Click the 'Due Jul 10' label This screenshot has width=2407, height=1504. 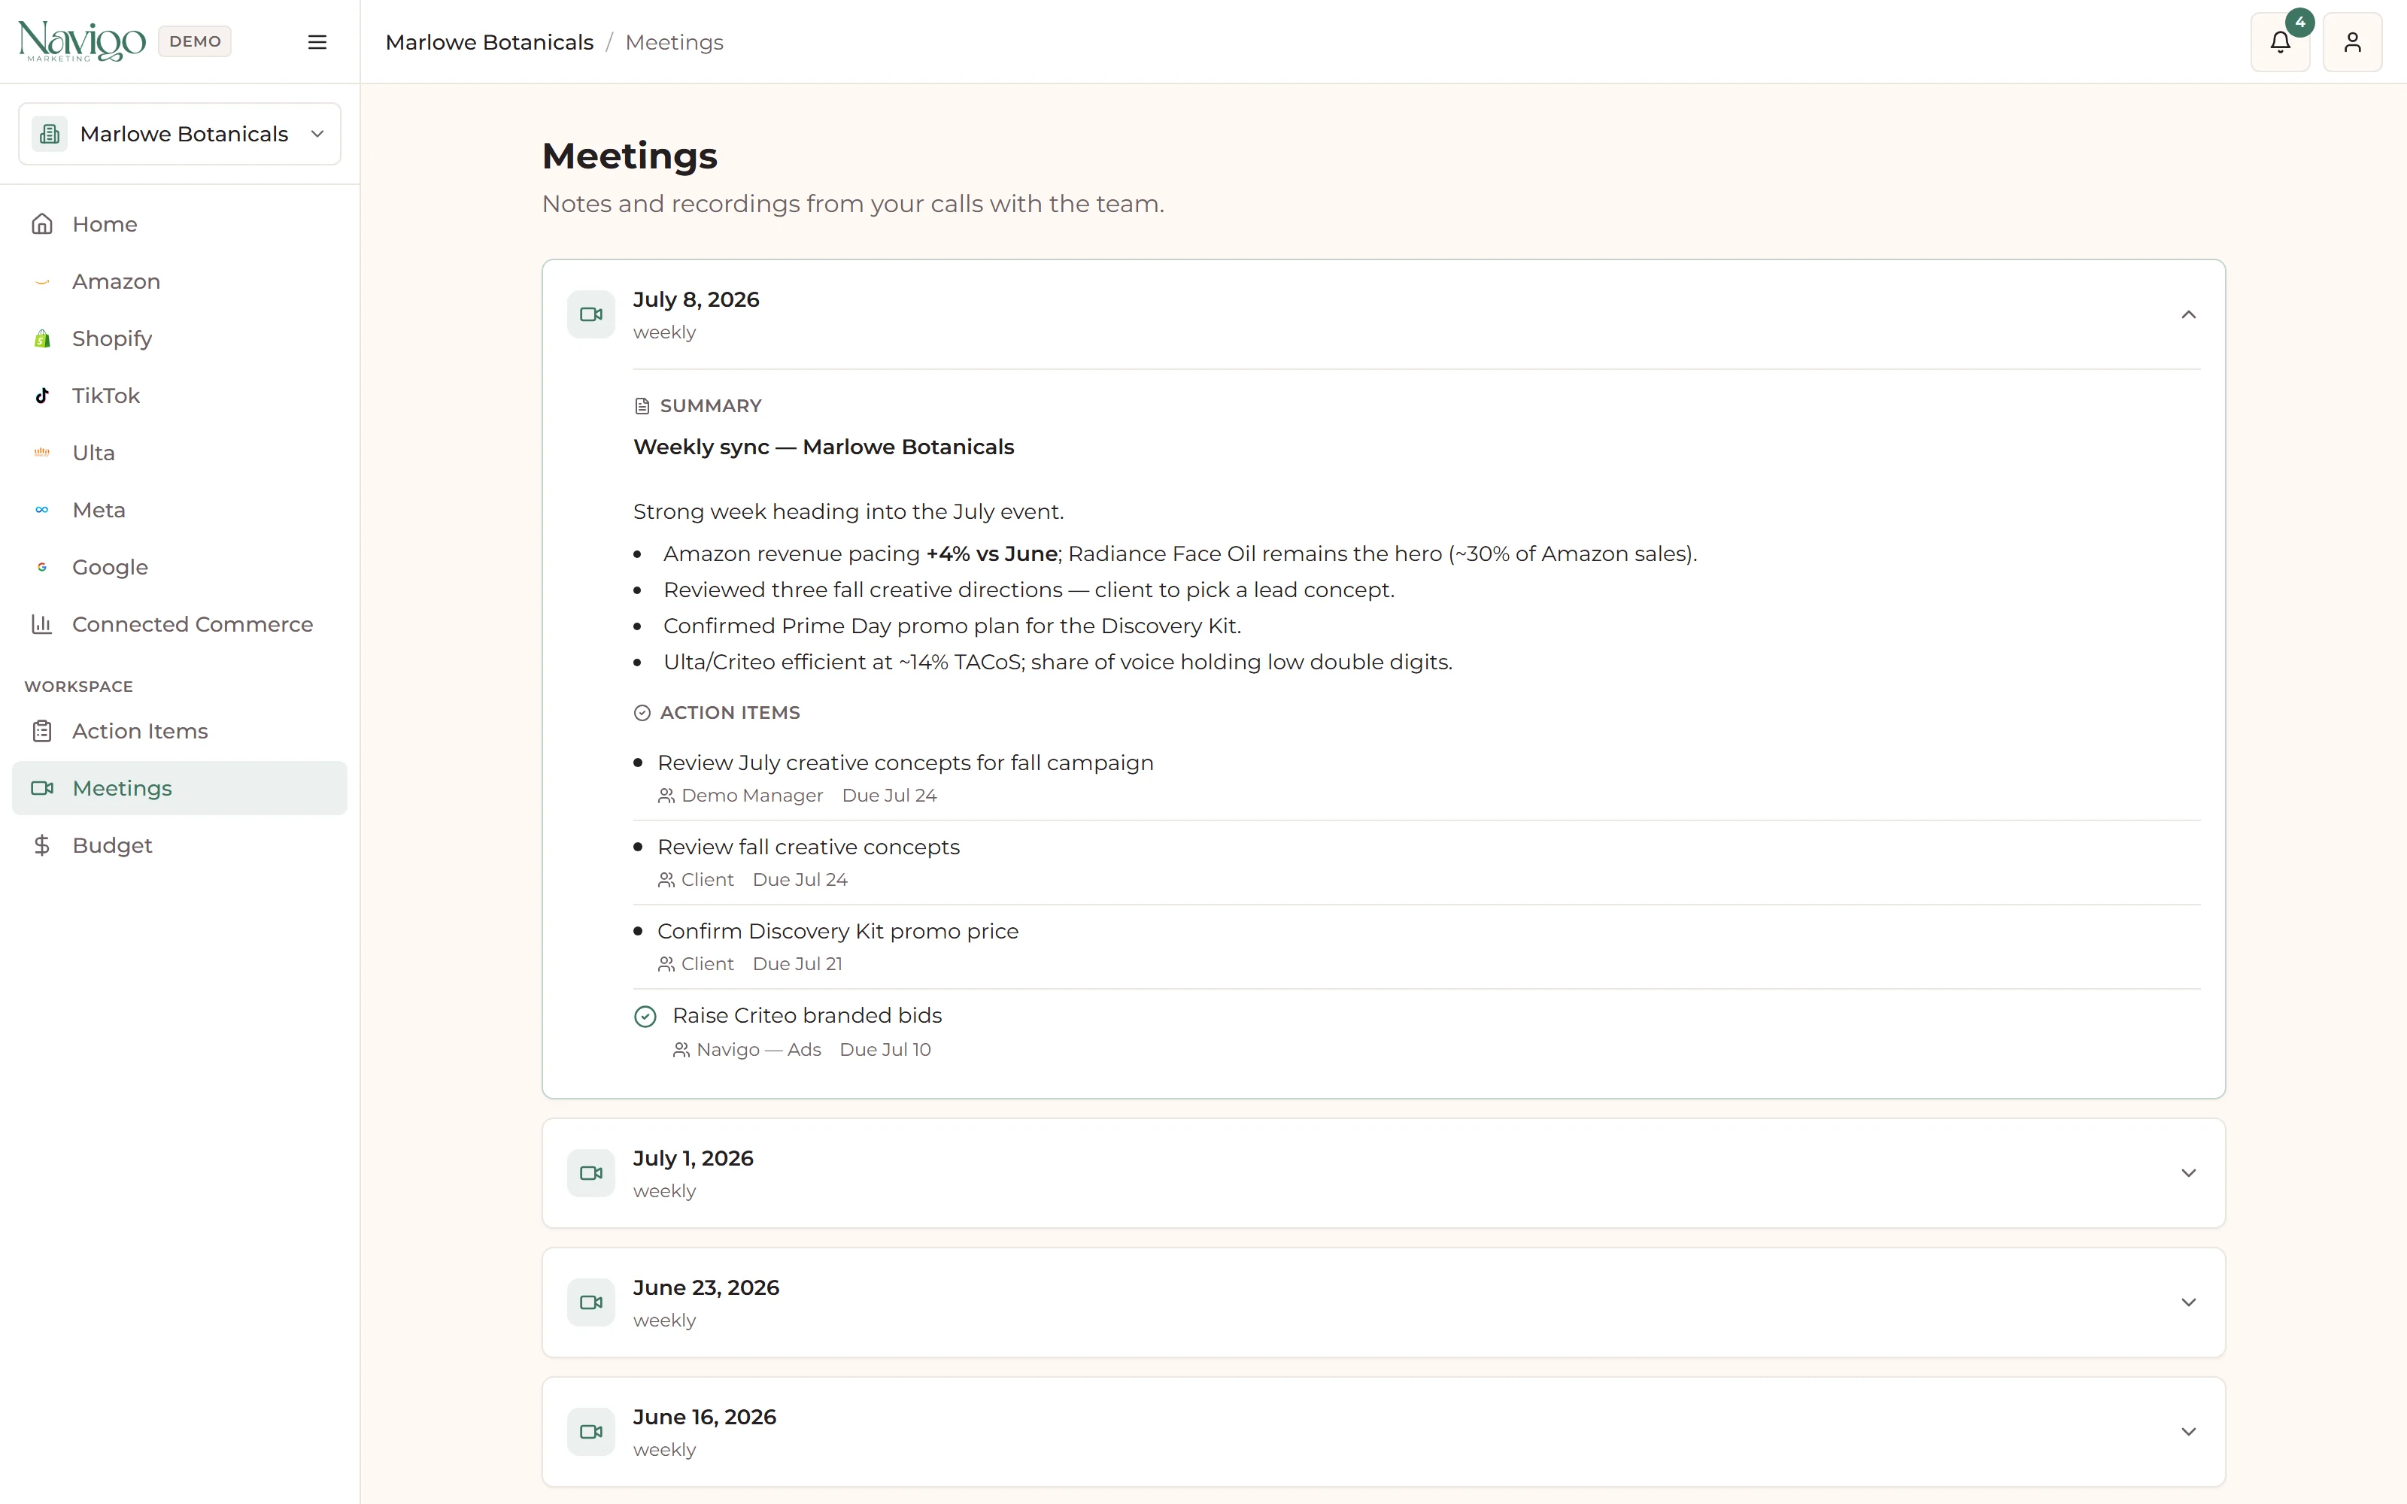885,1050
